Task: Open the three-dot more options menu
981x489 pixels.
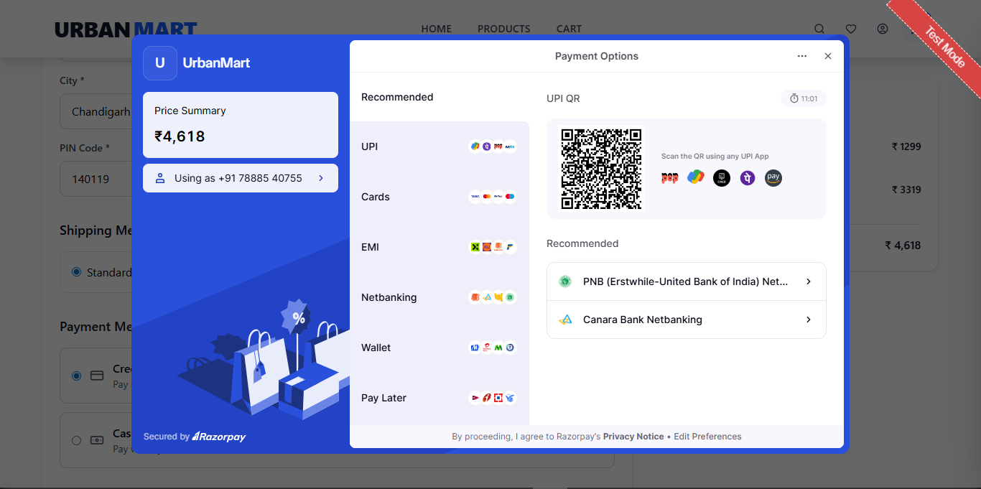Action: click(802, 56)
